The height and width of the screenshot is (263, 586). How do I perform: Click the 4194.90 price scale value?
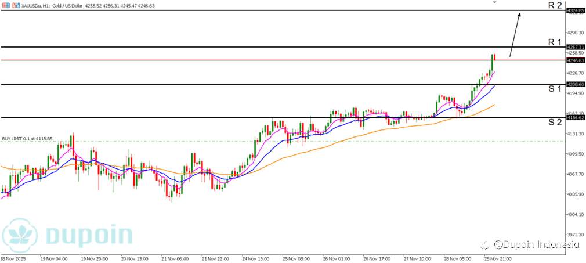pyautogui.click(x=576, y=93)
